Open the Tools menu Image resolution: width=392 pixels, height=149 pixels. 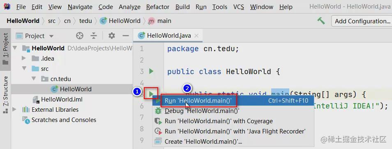tap(220, 7)
